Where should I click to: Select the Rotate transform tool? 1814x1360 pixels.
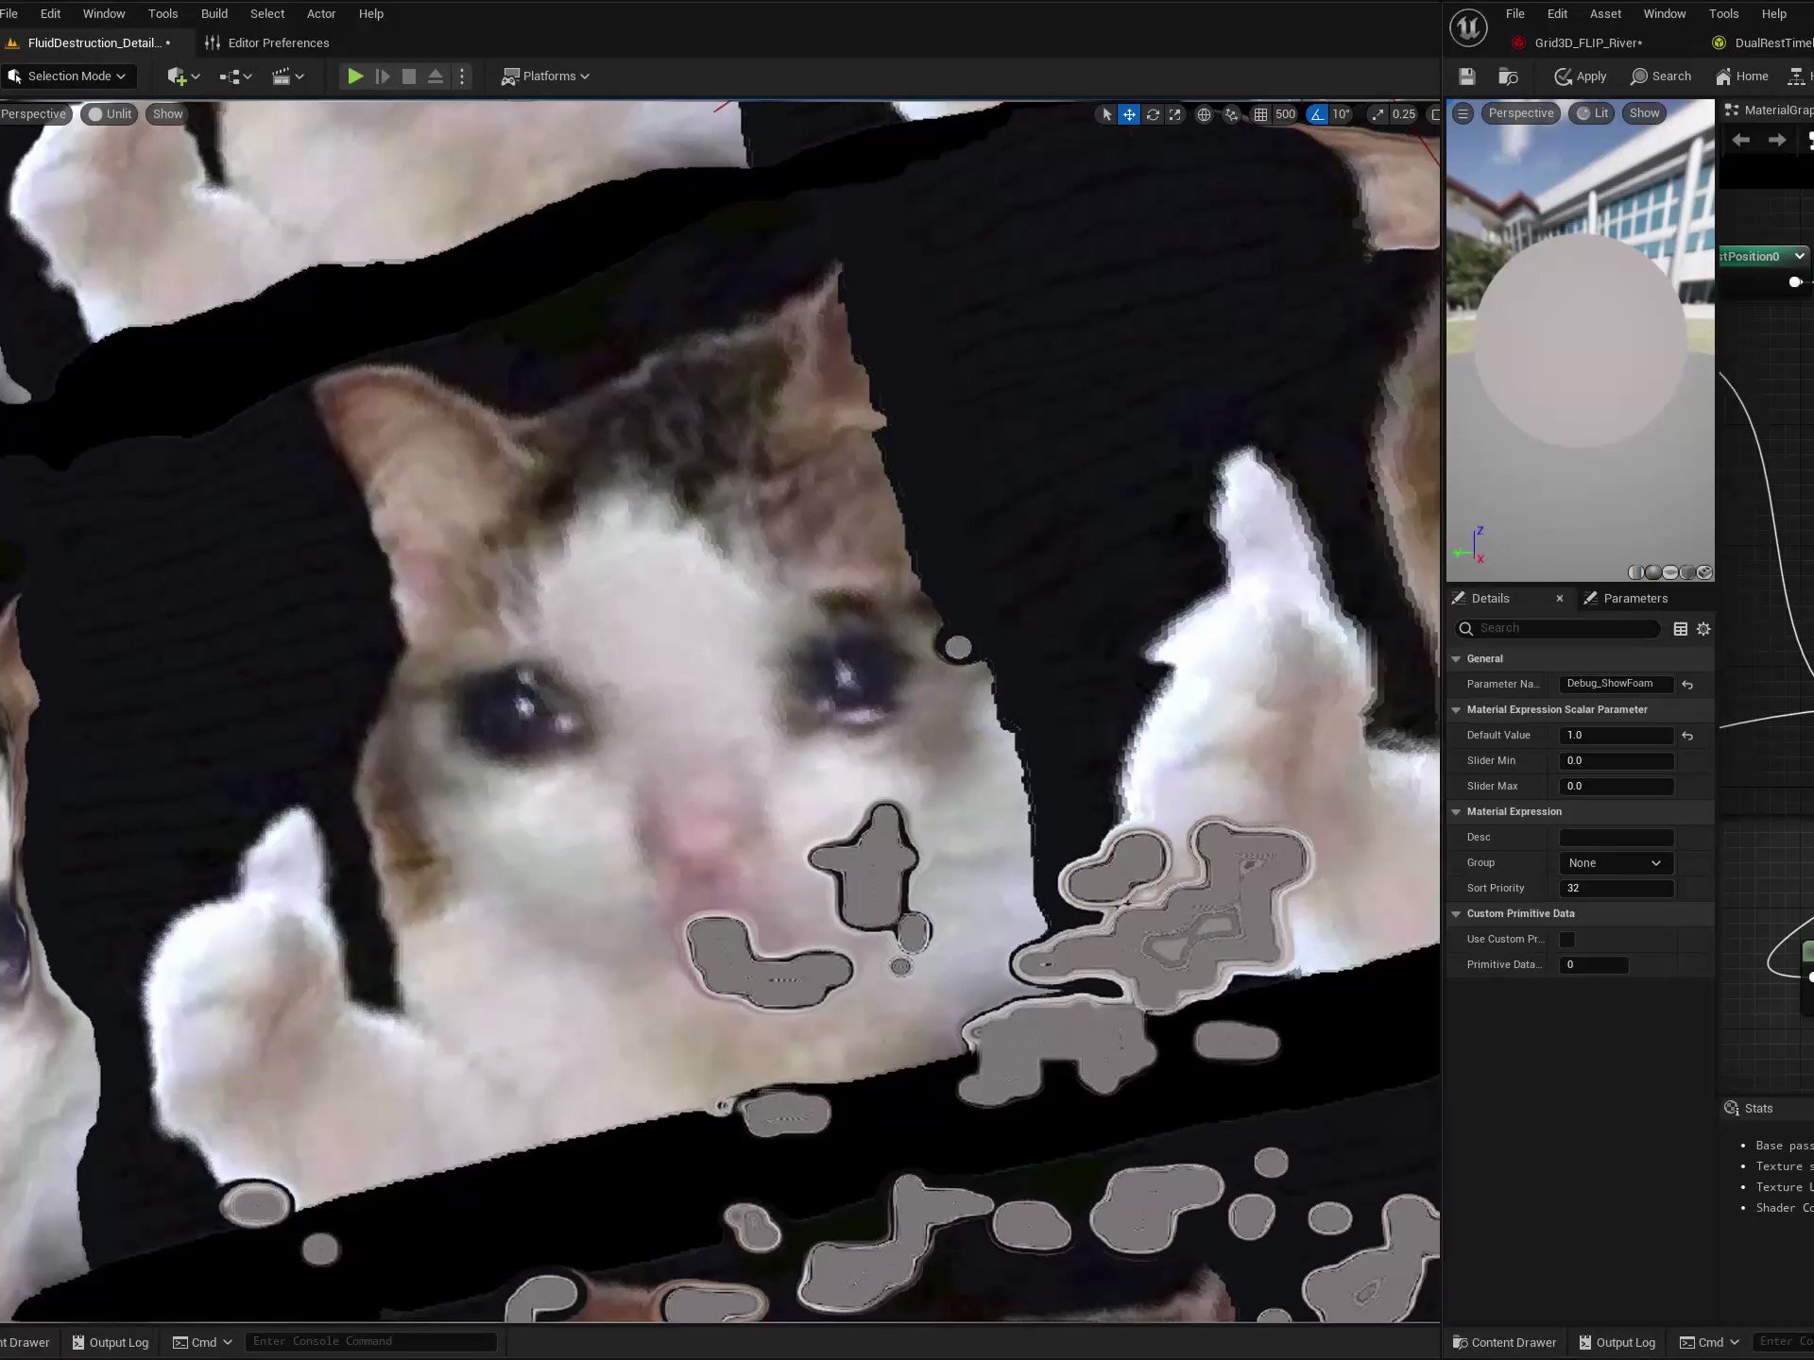[x=1153, y=113]
